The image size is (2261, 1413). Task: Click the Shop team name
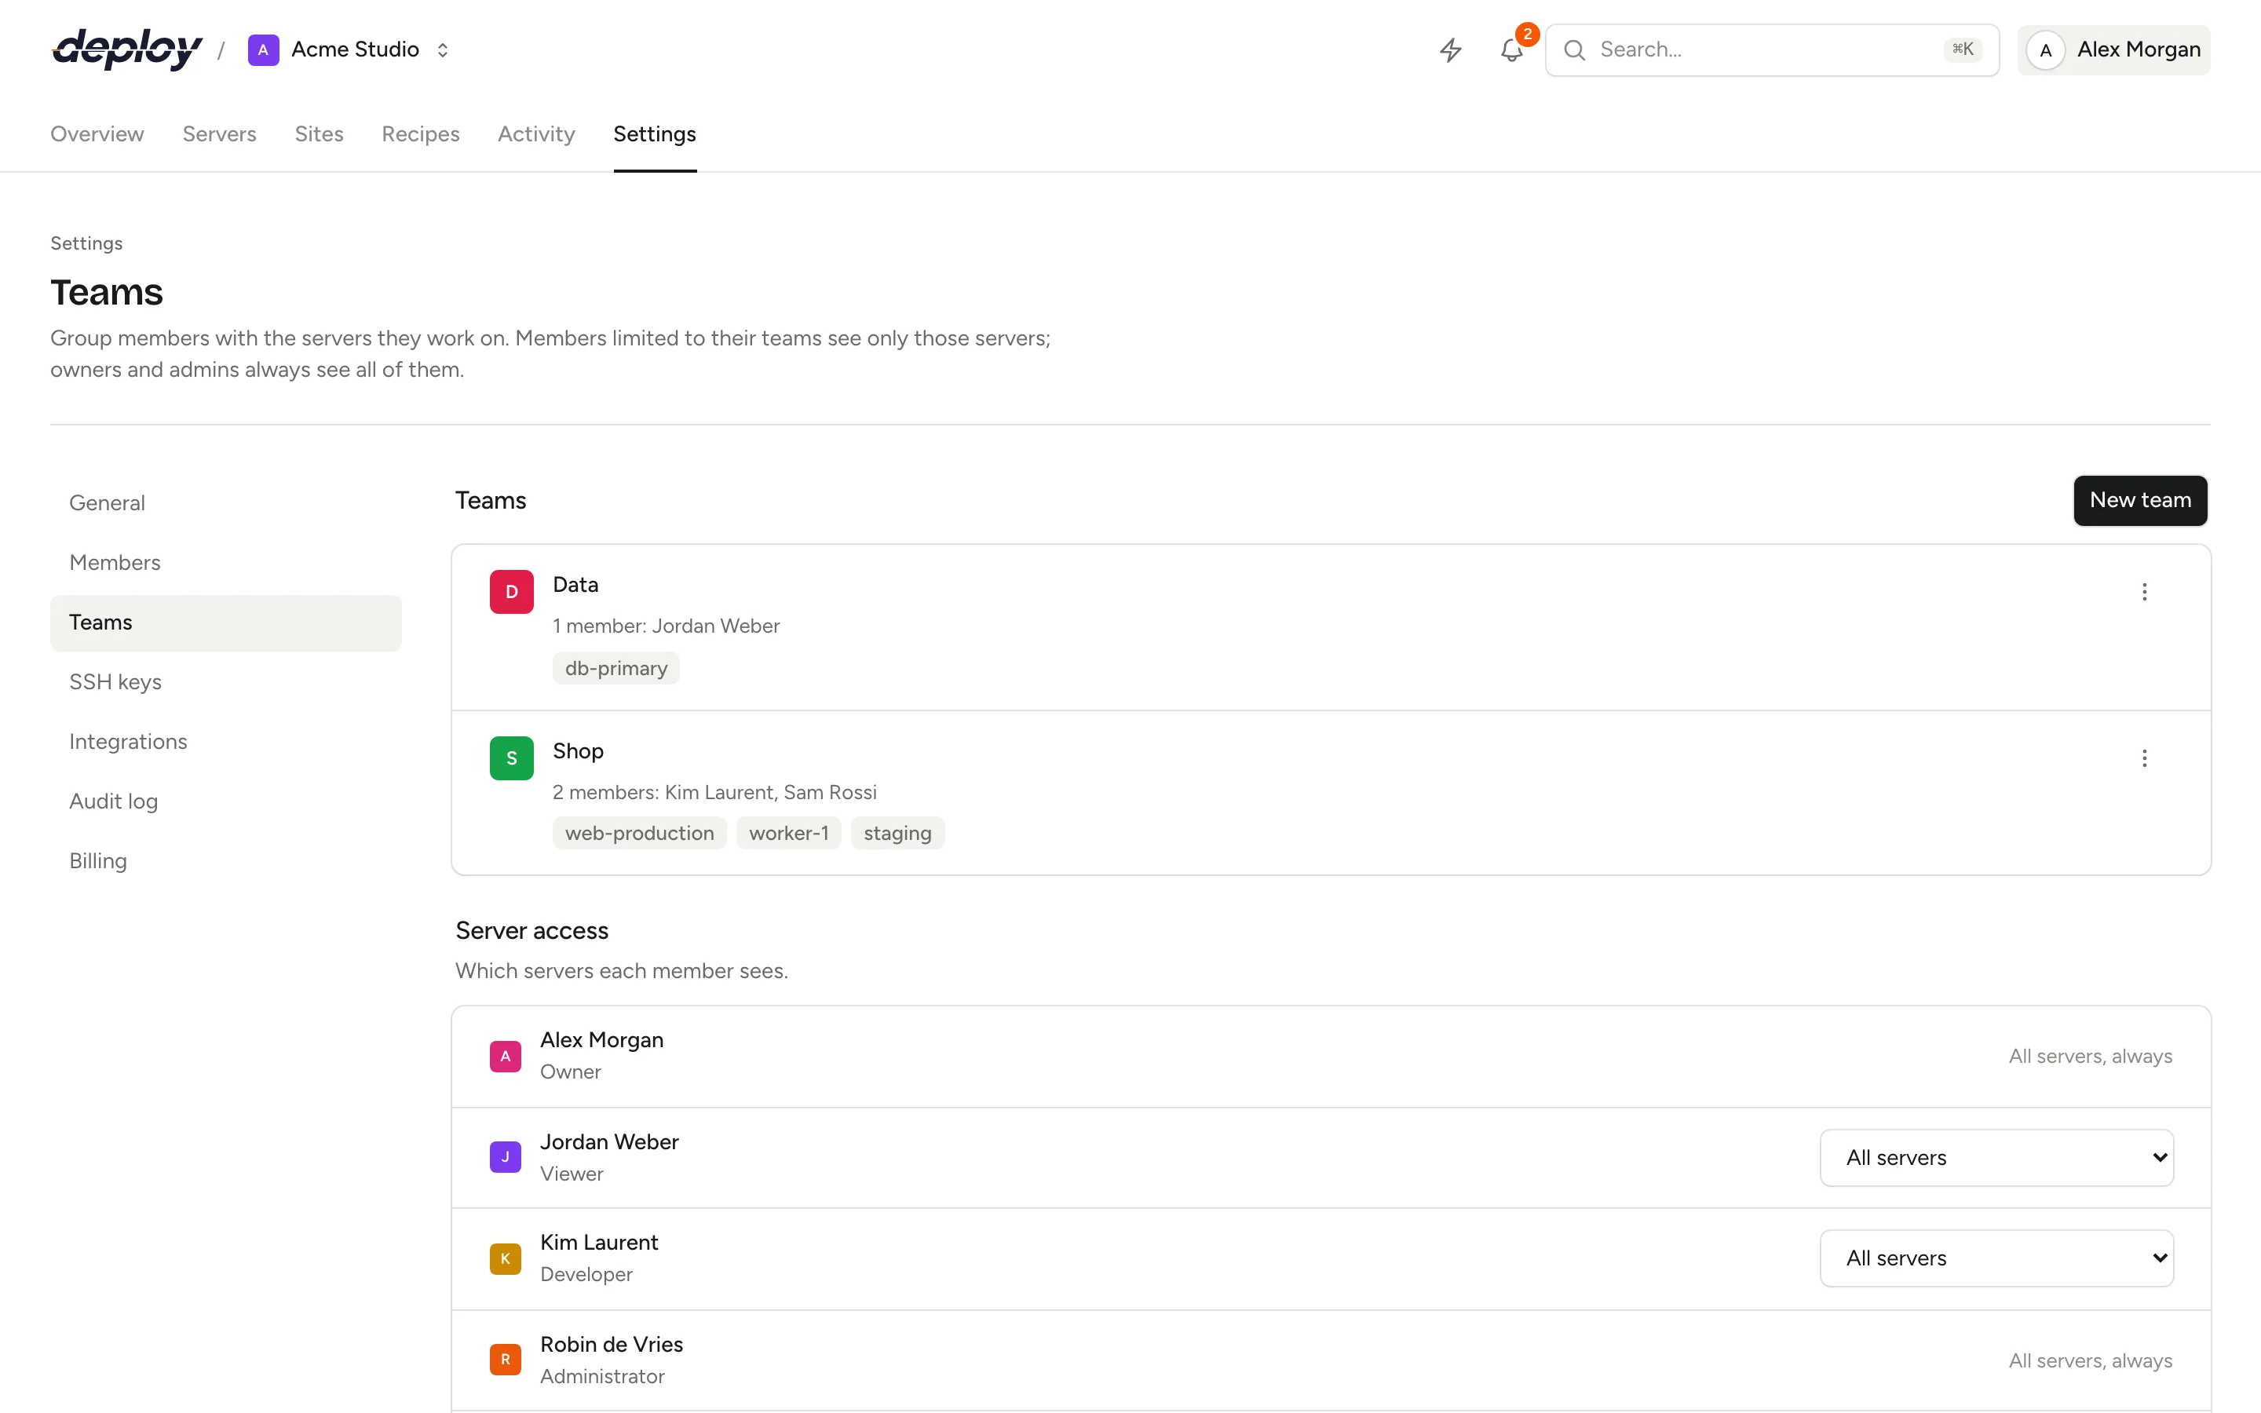pyautogui.click(x=577, y=750)
